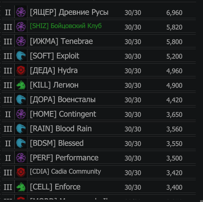
Task: Click the red shield icon of [ДЕДА] Hydra
Action: (21, 71)
